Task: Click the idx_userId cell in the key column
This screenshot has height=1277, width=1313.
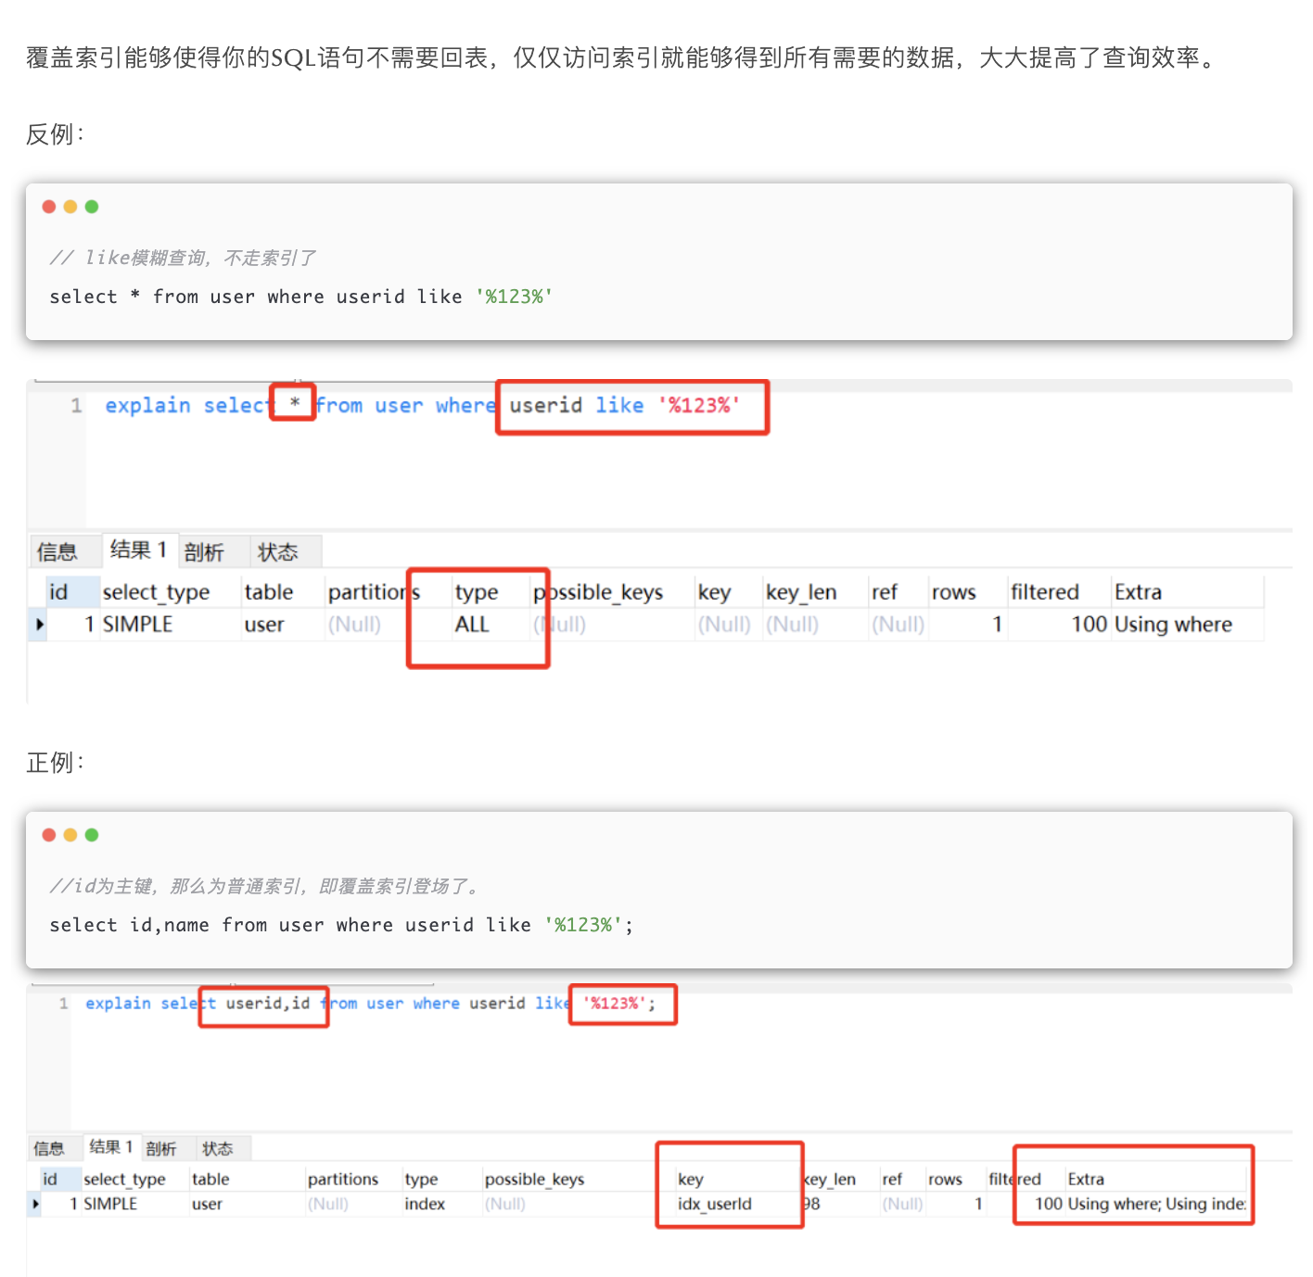Action: coord(714,1204)
